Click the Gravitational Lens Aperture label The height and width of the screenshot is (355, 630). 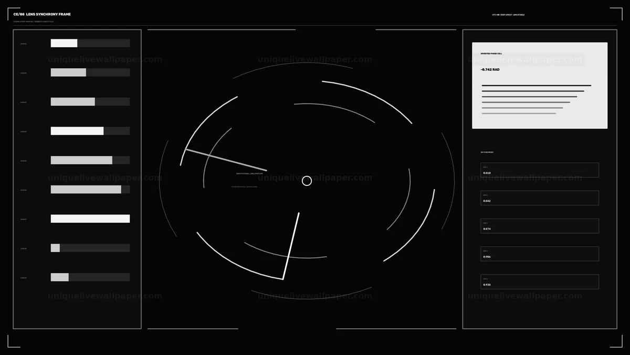pyautogui.click(x=250, y=173)
